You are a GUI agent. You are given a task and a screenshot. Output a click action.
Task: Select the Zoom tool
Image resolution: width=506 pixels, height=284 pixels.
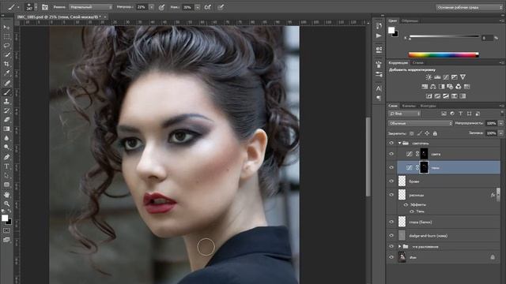coord(6,204)
